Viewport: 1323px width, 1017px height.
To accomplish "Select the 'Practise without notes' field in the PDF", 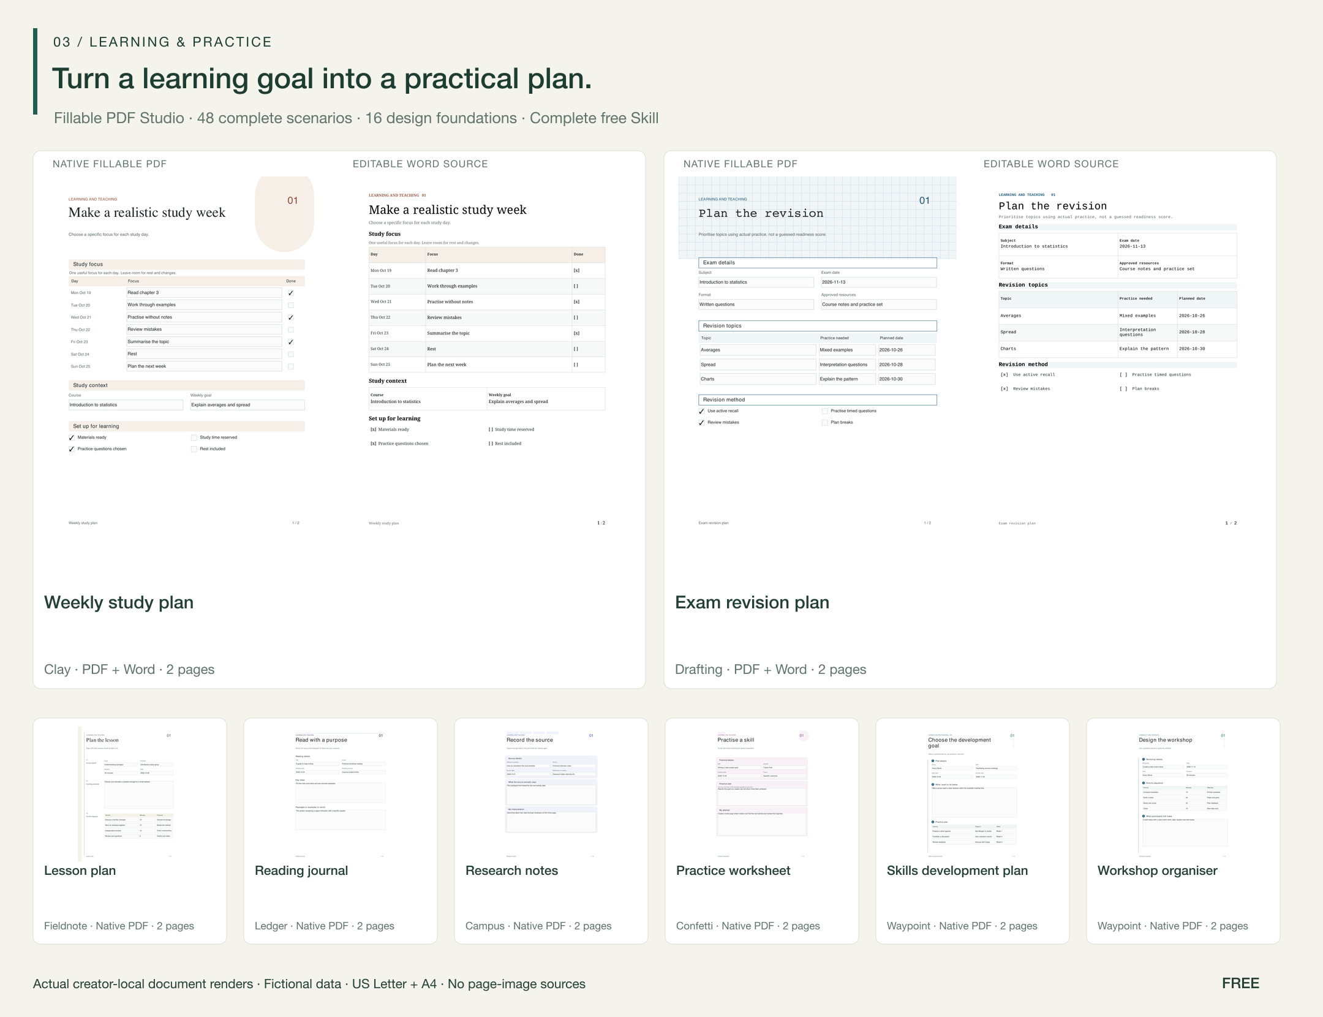I will (x=204, y=317).
